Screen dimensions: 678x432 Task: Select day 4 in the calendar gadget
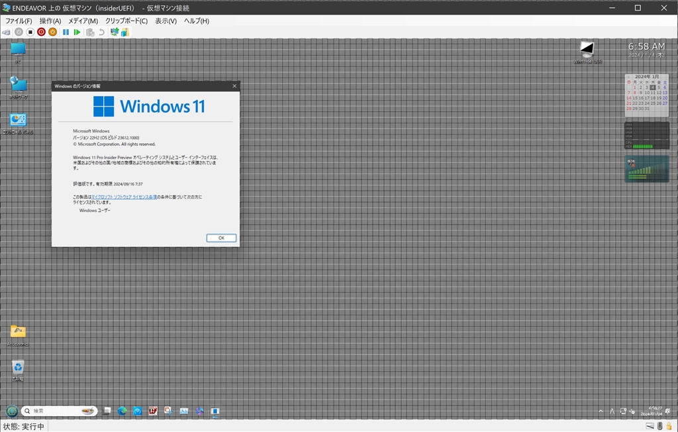(653, 87)
